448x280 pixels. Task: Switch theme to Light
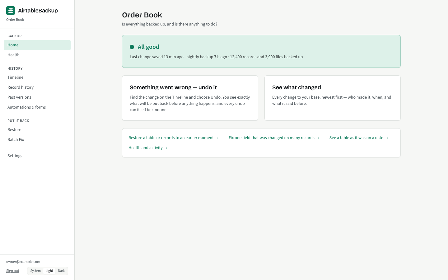49,271
